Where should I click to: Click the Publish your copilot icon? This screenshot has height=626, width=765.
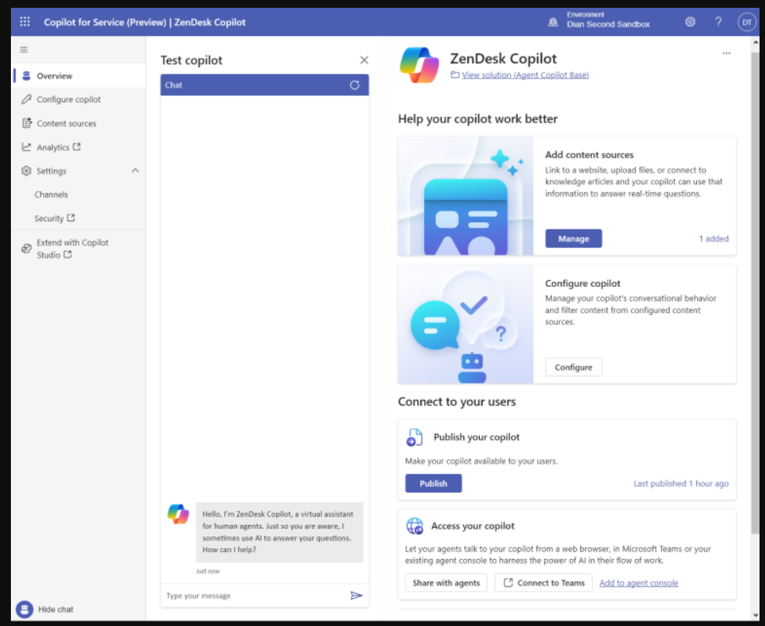pyautogui.click(x=414, y=437)
